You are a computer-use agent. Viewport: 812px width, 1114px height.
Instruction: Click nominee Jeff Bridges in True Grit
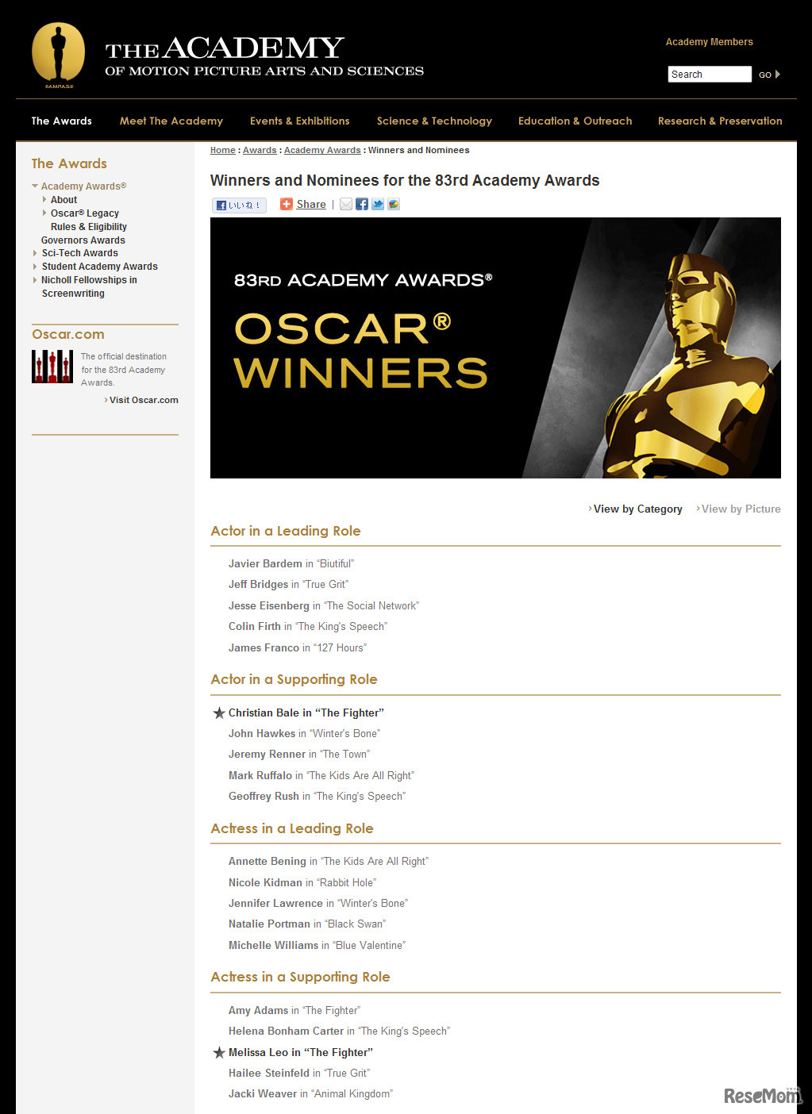pos(289,584)
